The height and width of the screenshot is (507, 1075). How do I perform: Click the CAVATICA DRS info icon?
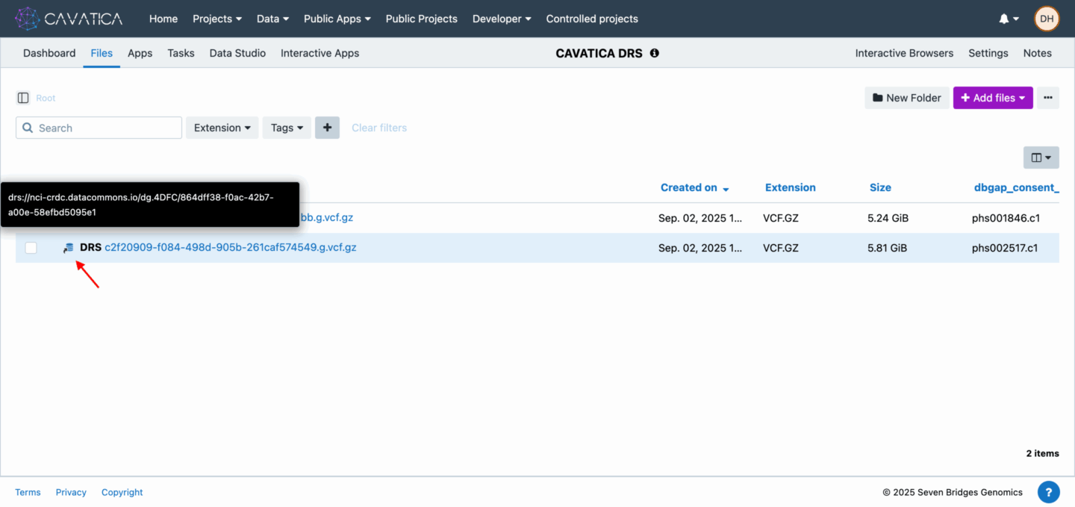pos(655,53)
